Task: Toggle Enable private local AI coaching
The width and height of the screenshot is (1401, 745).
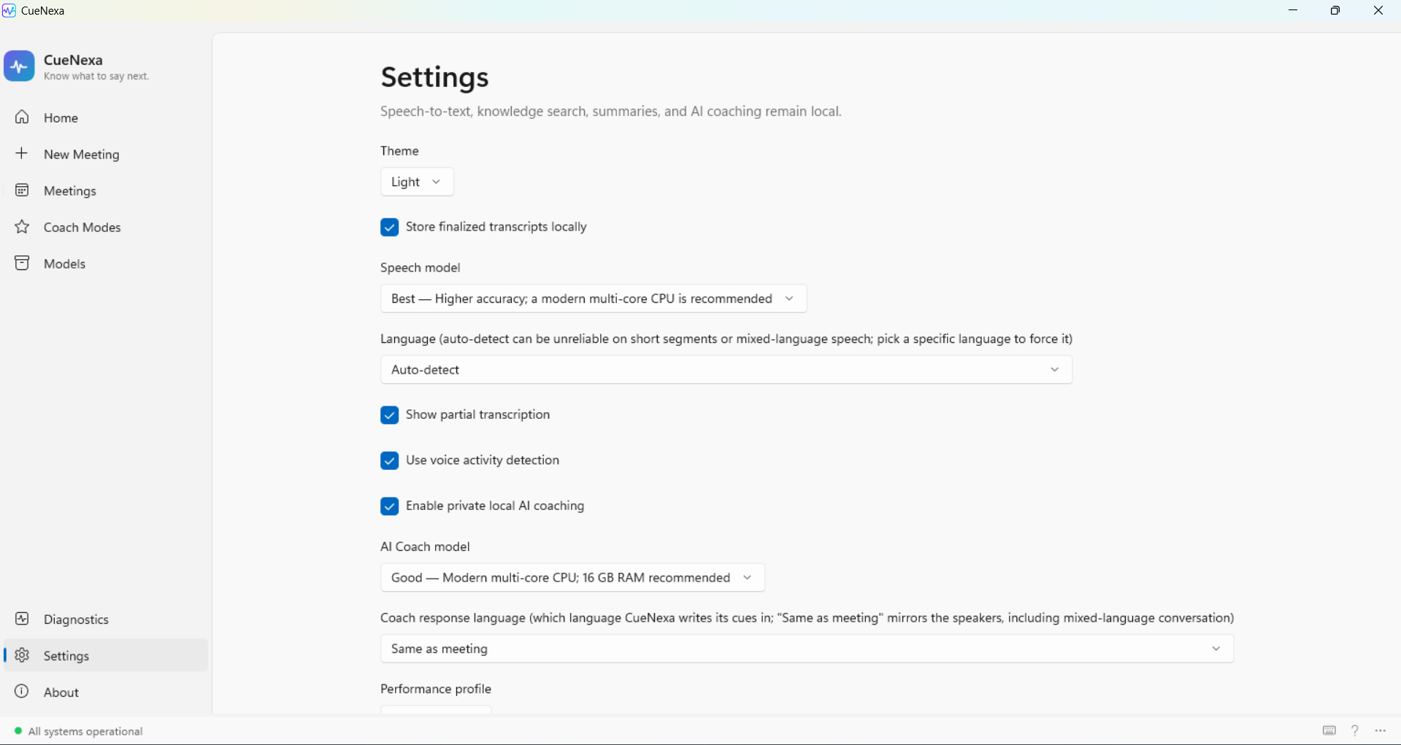Action: 389,506
